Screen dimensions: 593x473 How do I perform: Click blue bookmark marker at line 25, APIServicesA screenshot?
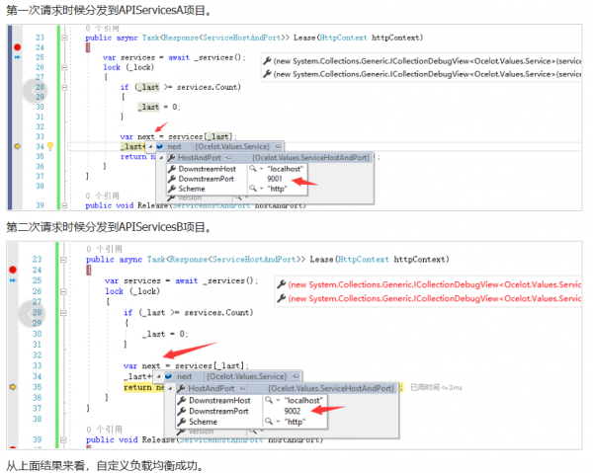18,57
